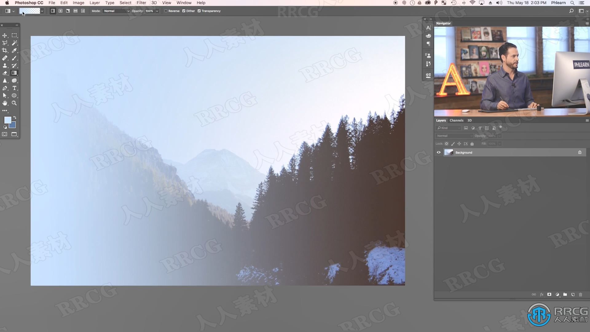Screen dimensions: 590x332
Task: Click the foreground color swatch
Action: pos(7,120)
